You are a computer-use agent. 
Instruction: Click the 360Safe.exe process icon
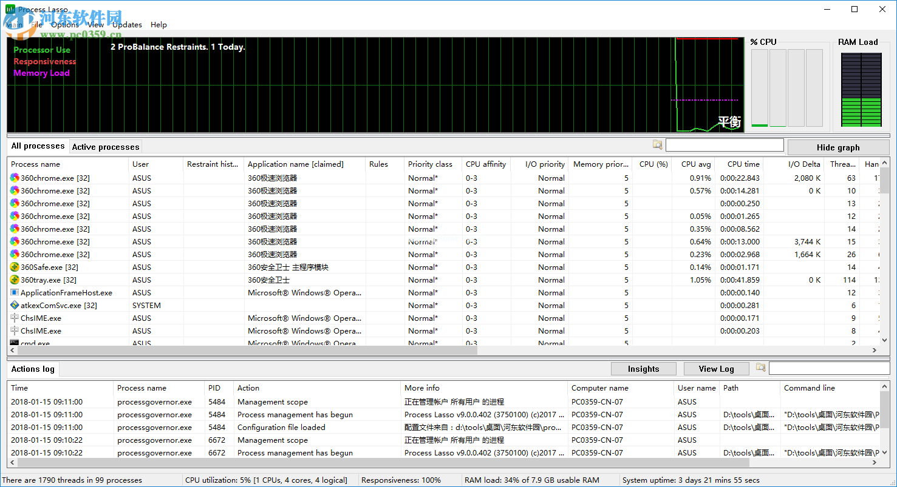pos(15,267)
